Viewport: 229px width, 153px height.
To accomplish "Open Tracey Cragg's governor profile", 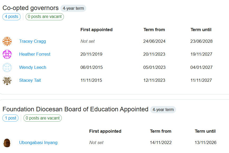I will (32, 41).
